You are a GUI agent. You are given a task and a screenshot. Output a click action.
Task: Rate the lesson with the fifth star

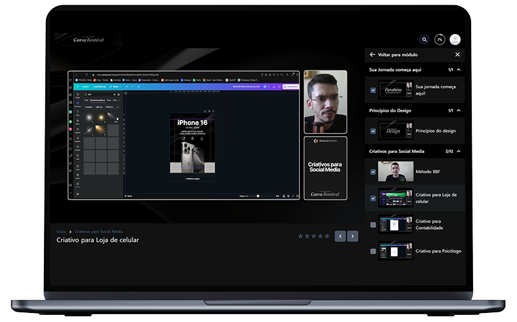click(x=327, y=236)
